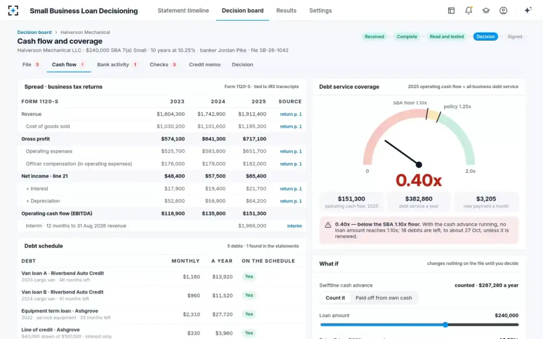This screenshot has width=543, height=339.
Task: Select Paid off from own cash
Action: 384,298
